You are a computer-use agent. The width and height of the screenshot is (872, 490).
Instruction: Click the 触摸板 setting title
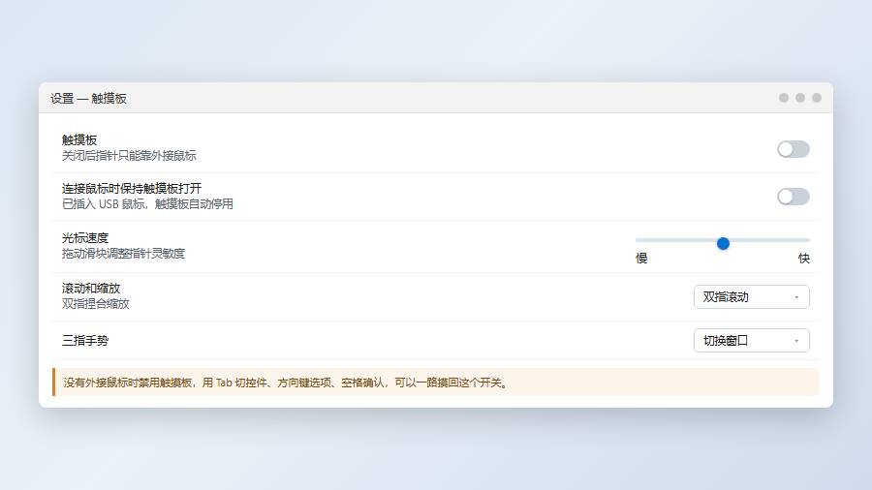click(79, 140)
